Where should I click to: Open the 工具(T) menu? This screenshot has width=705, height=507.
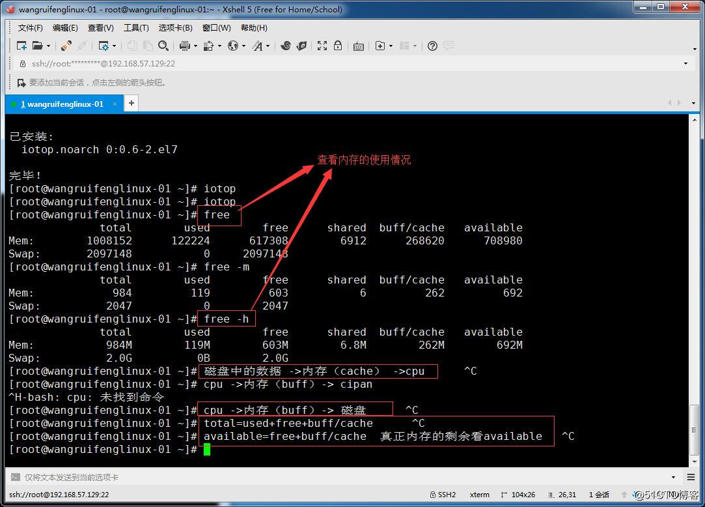click(136, 28)
